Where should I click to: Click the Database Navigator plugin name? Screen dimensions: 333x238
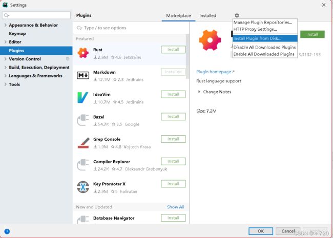[114, 218]
